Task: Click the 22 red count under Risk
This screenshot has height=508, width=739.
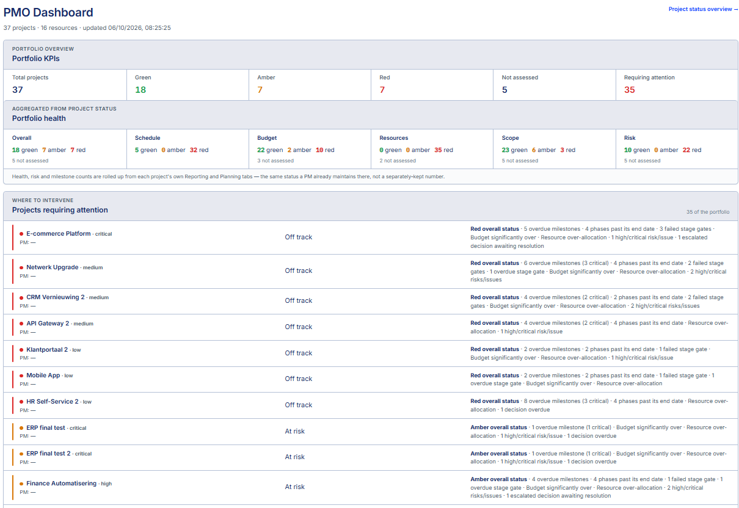Action: (691, 150)
